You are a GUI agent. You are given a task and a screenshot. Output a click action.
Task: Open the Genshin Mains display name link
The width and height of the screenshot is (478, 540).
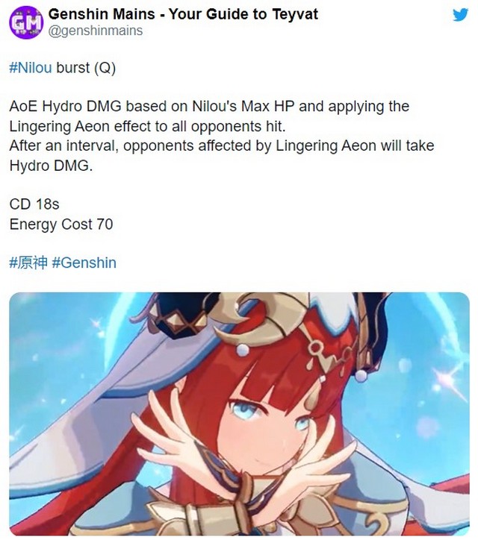(x=183, y=14)
